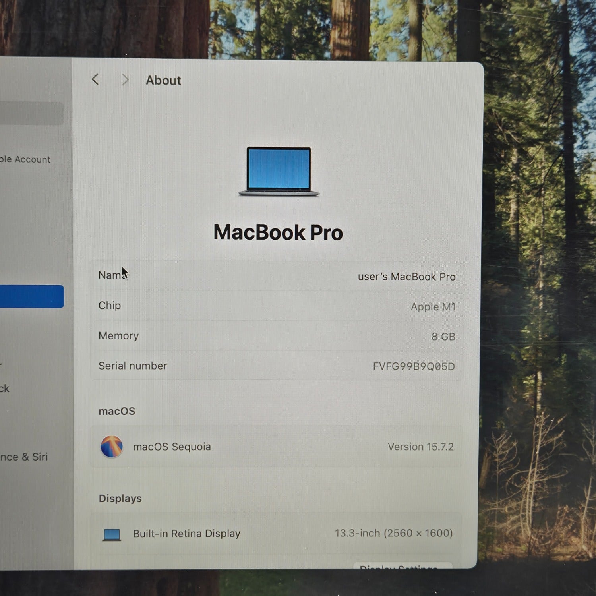Click the Display Settings button
Image resolution: width=596 pixels, height=596 pixels.
(402, 566)
